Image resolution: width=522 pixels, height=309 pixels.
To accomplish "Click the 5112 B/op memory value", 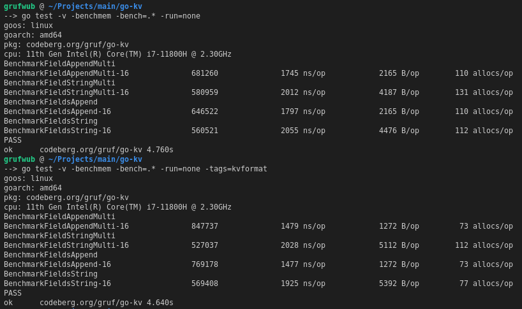I will (x=399, y=245).
